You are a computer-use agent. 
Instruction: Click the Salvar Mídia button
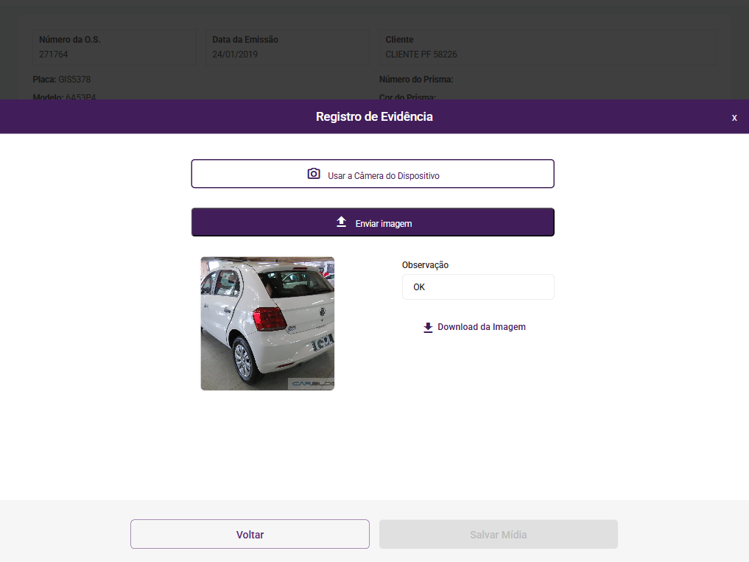pos(498,534)
